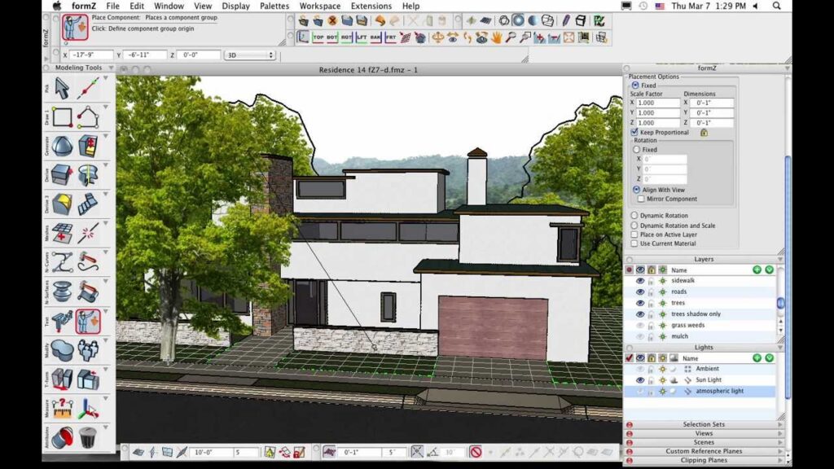This screenshot has height=469, width=834.
Task: Enable the Mirror Component checkbox
Action: [641, 199]
